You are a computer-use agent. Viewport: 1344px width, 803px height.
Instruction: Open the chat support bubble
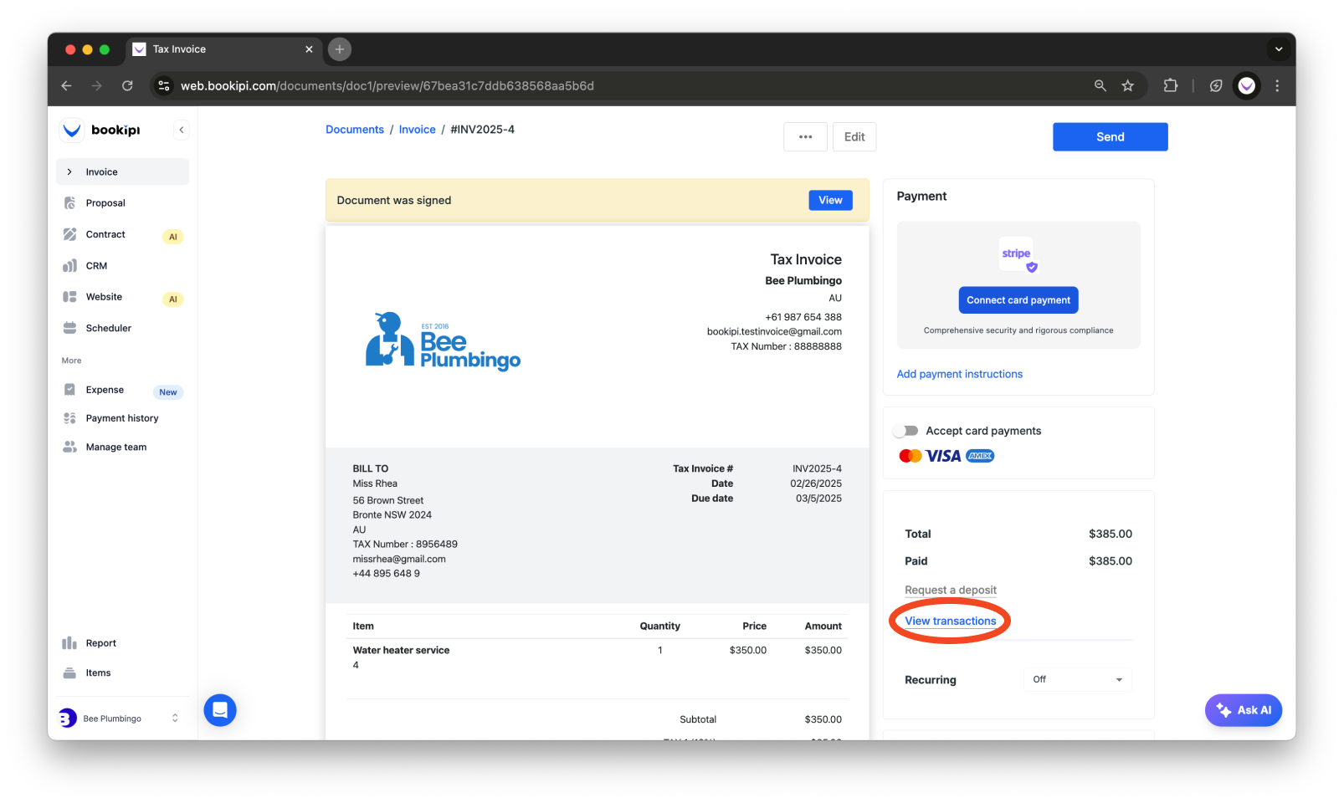219,709
